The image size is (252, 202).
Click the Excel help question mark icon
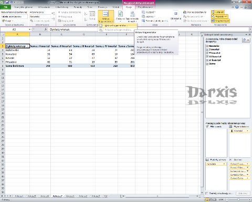click(237, 7)
